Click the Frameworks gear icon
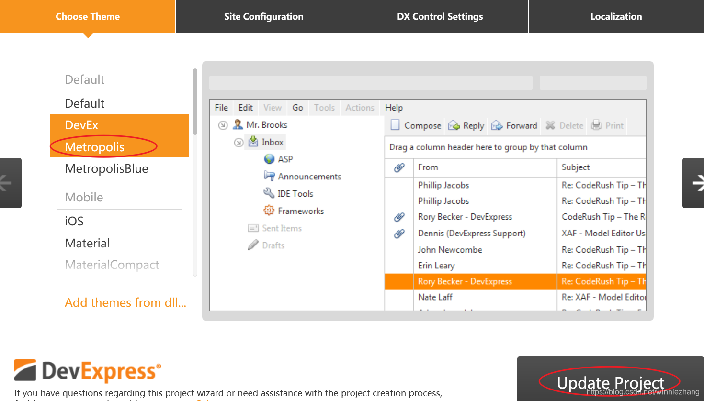This screenshot has width=704, height=401. (269, 210)
